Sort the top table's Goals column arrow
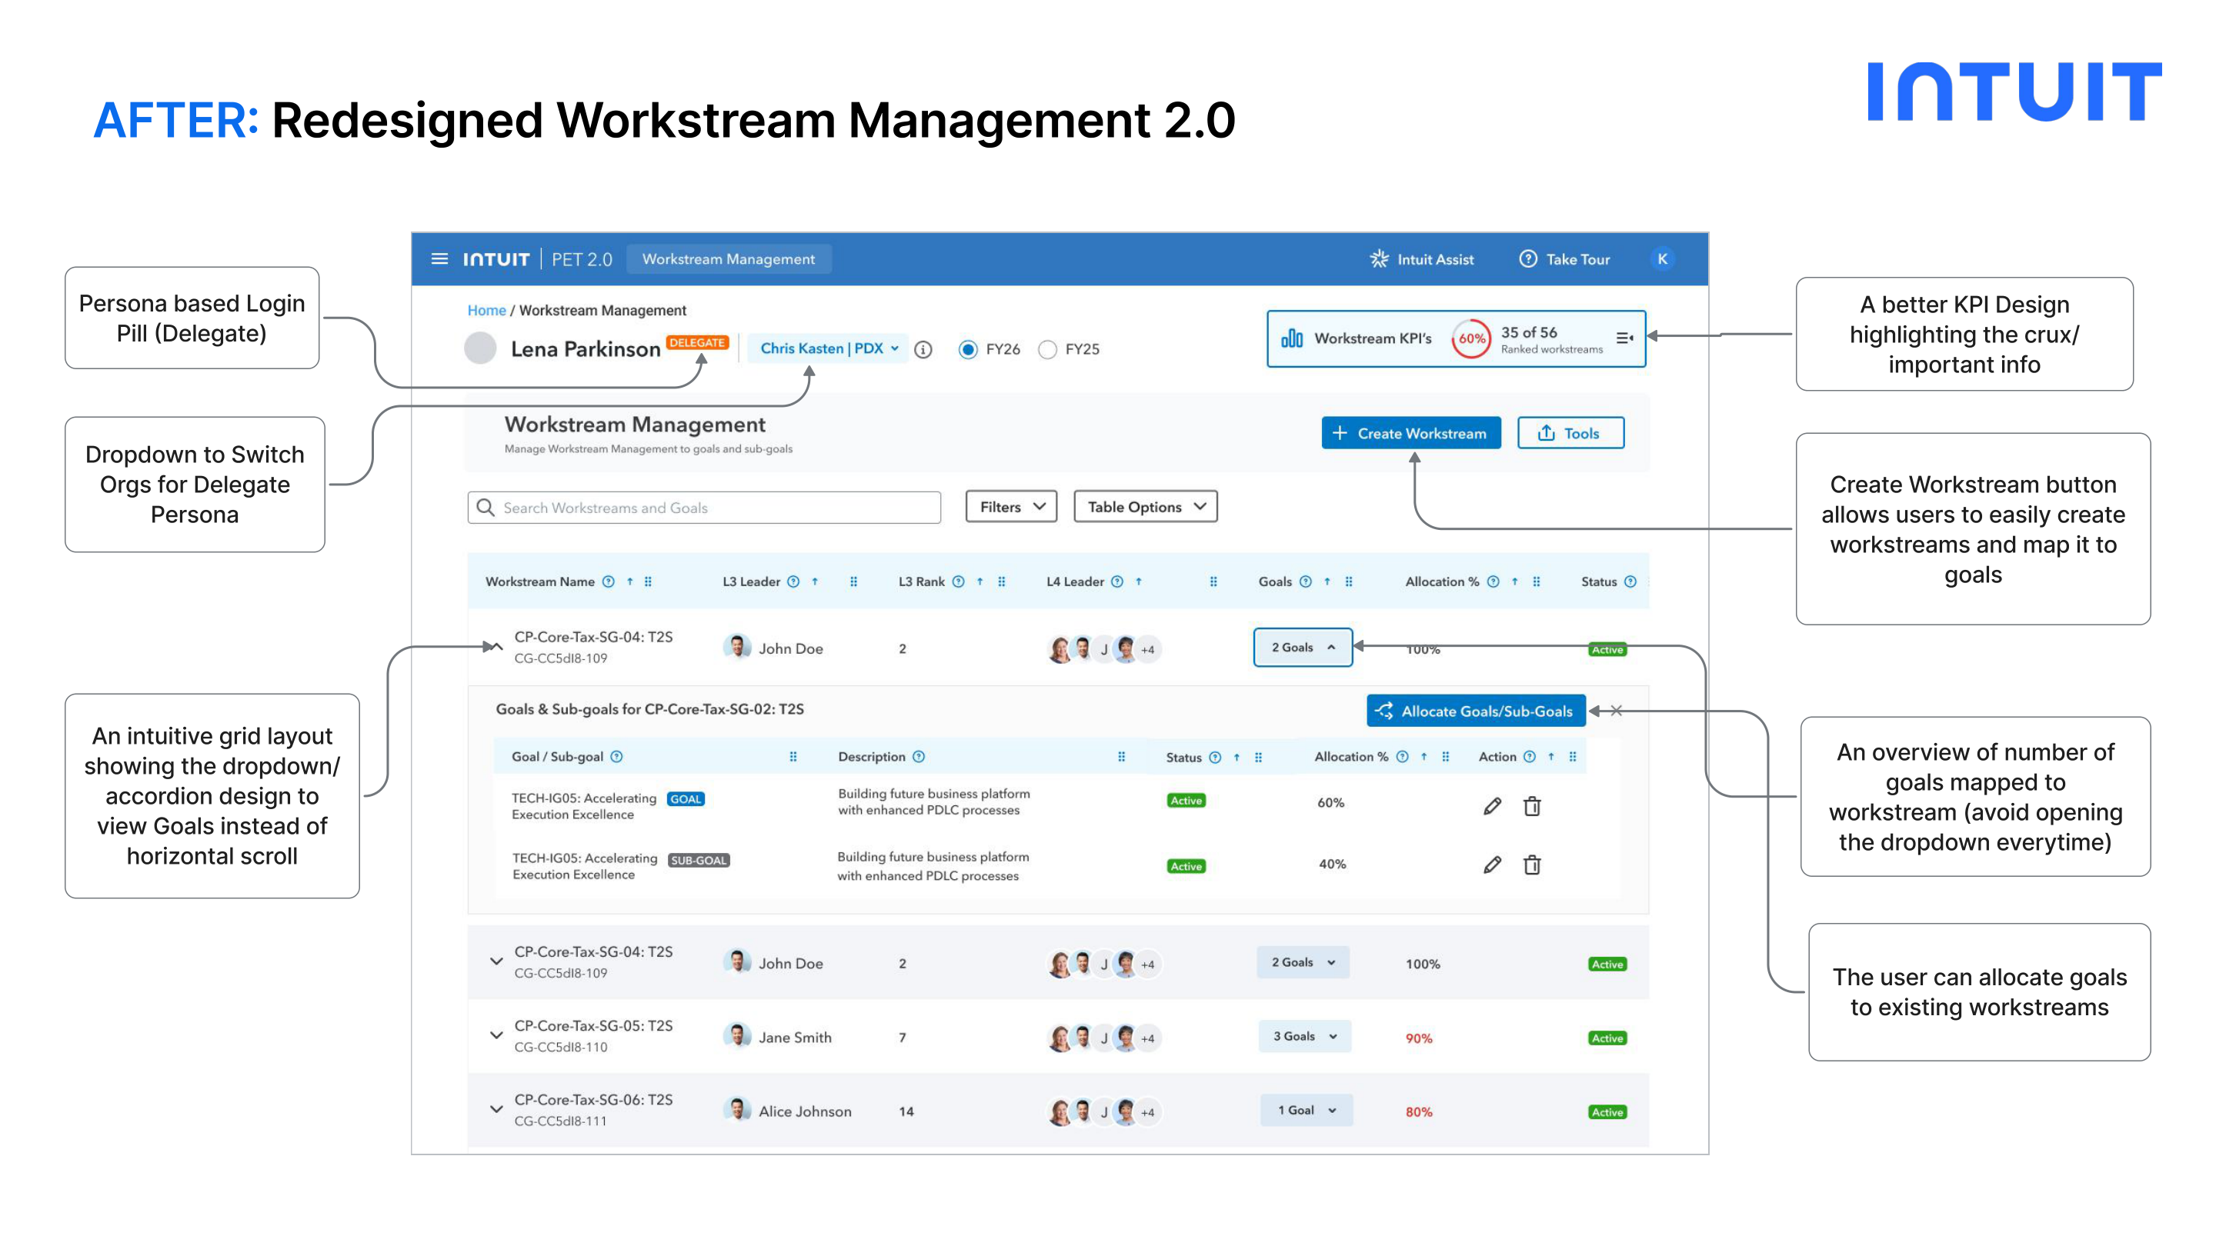Viewport: 2216px width, 1246px height. pyautogui.click(x=1327, y=581)
